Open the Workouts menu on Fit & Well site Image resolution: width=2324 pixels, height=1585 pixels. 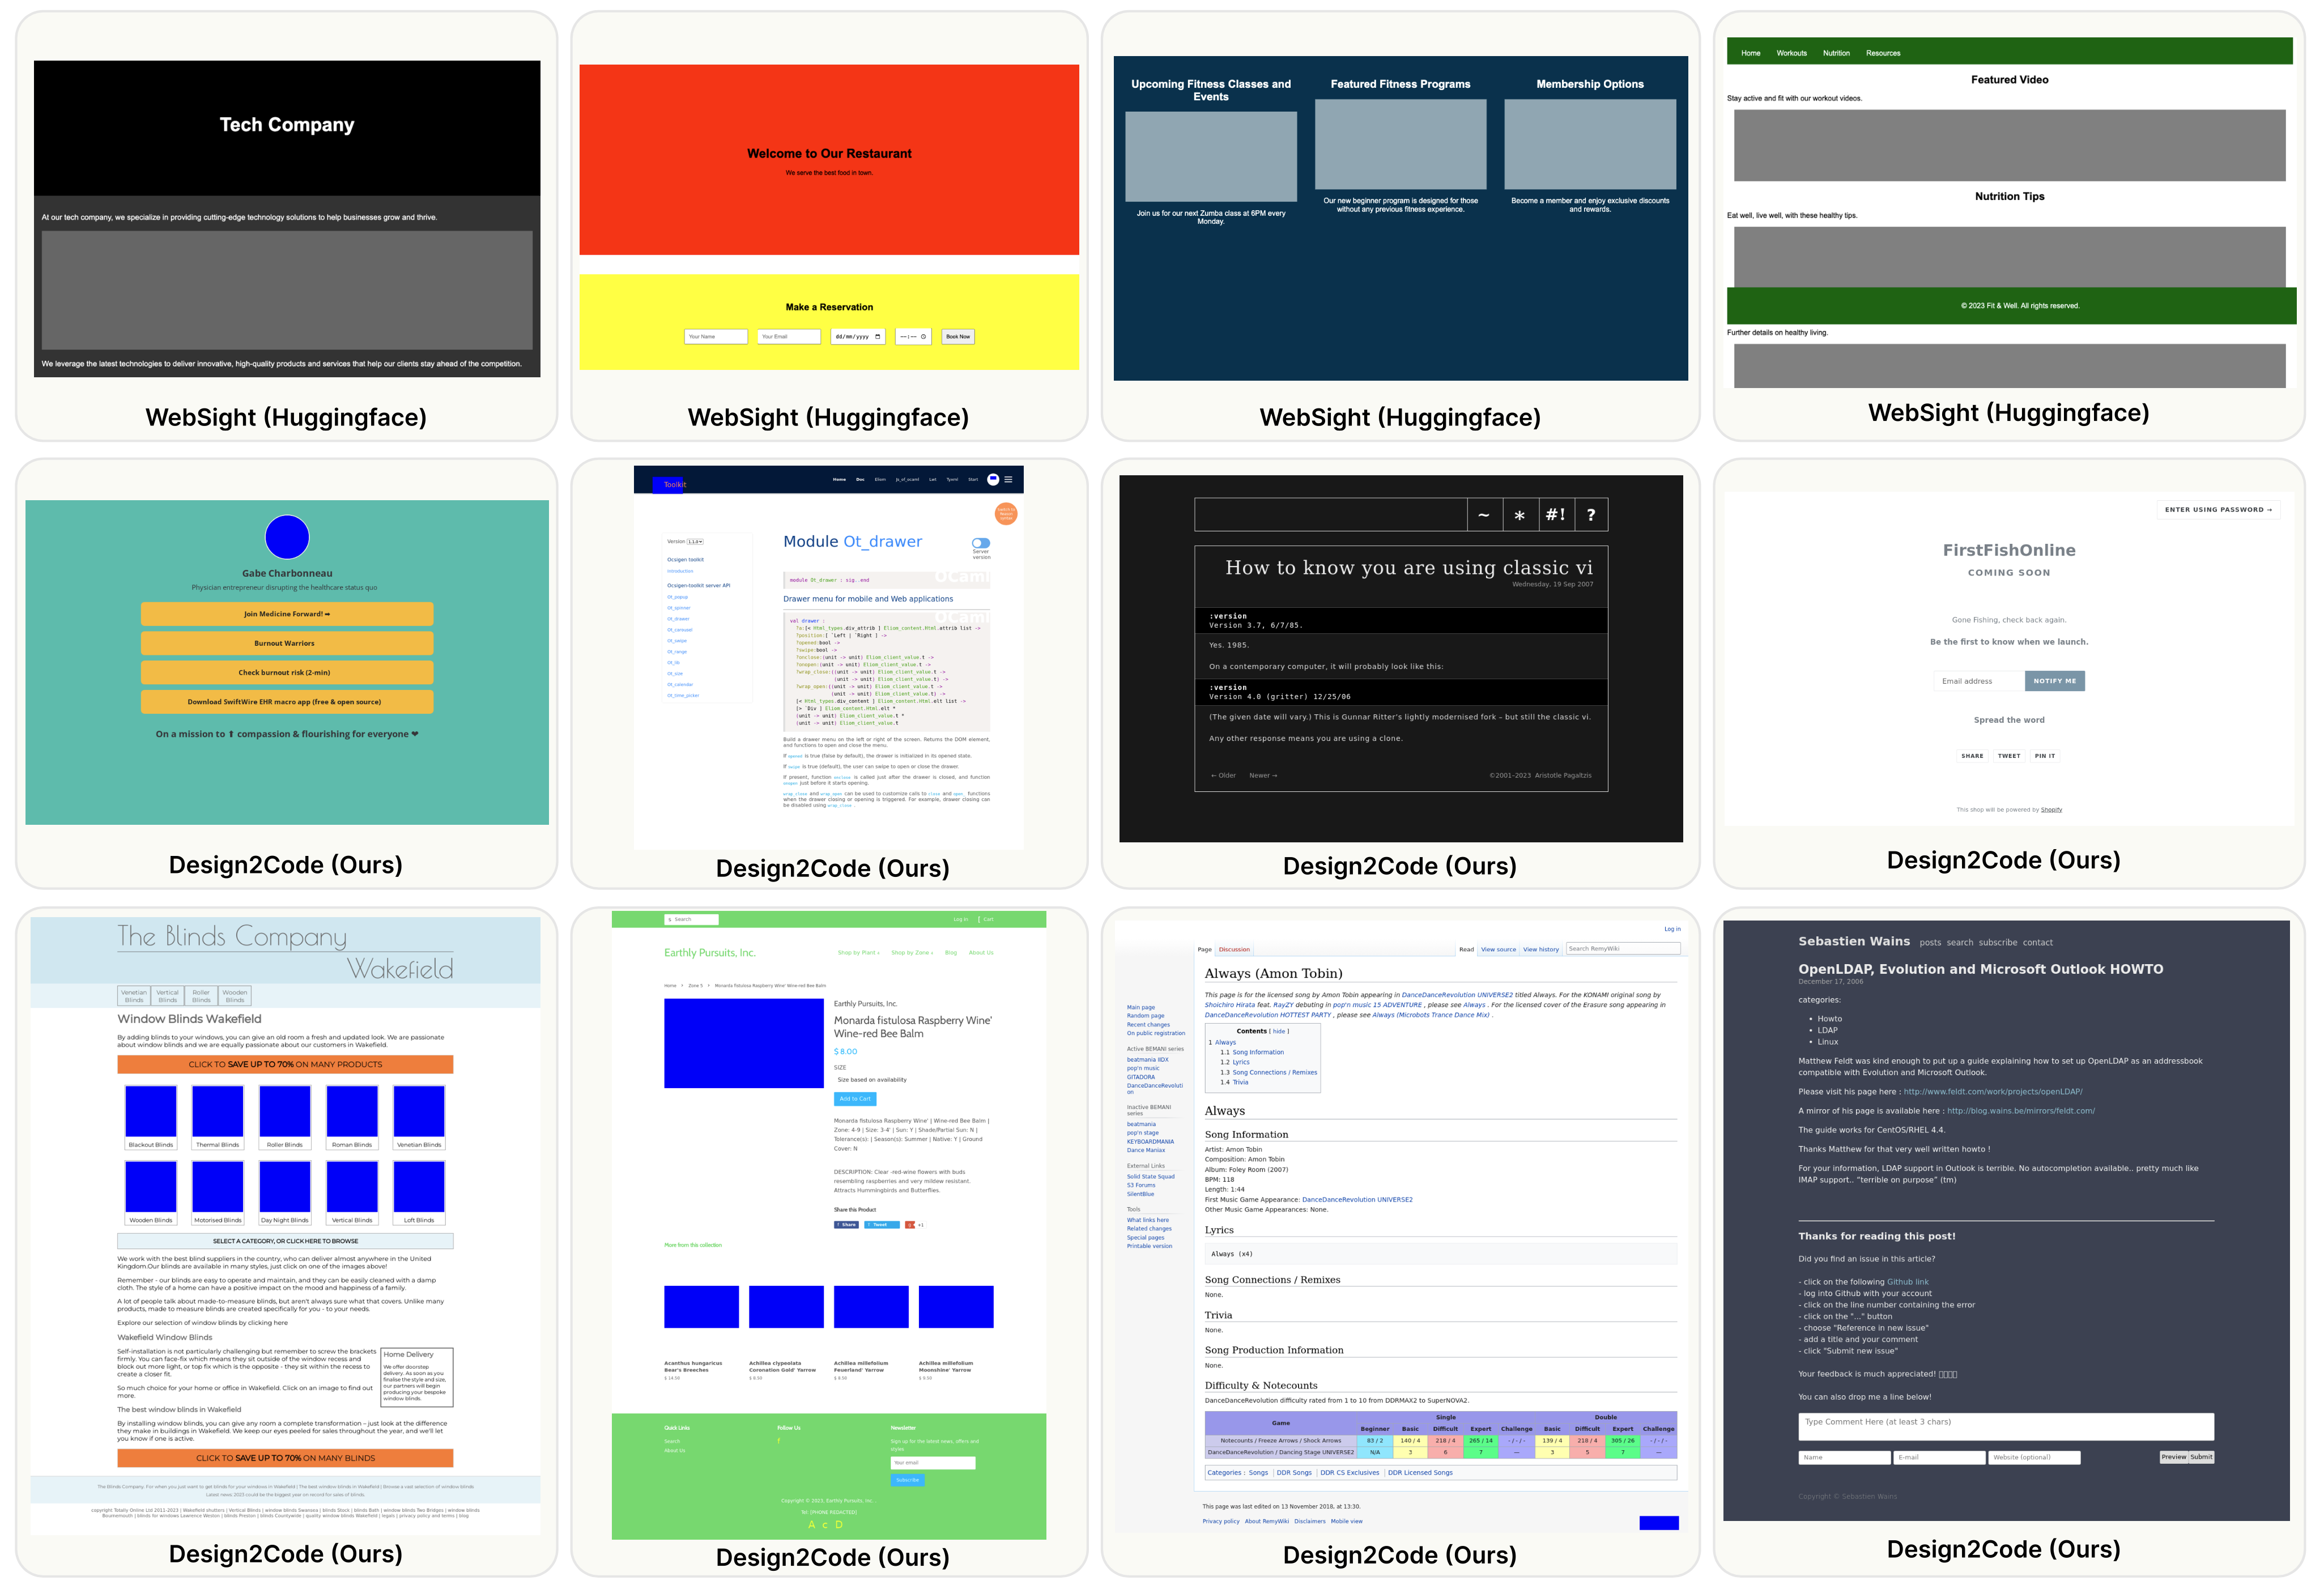point(1791,53)
